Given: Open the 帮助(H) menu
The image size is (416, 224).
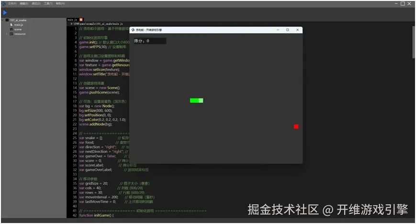Looking at the screenshot, I should [60, 3].
